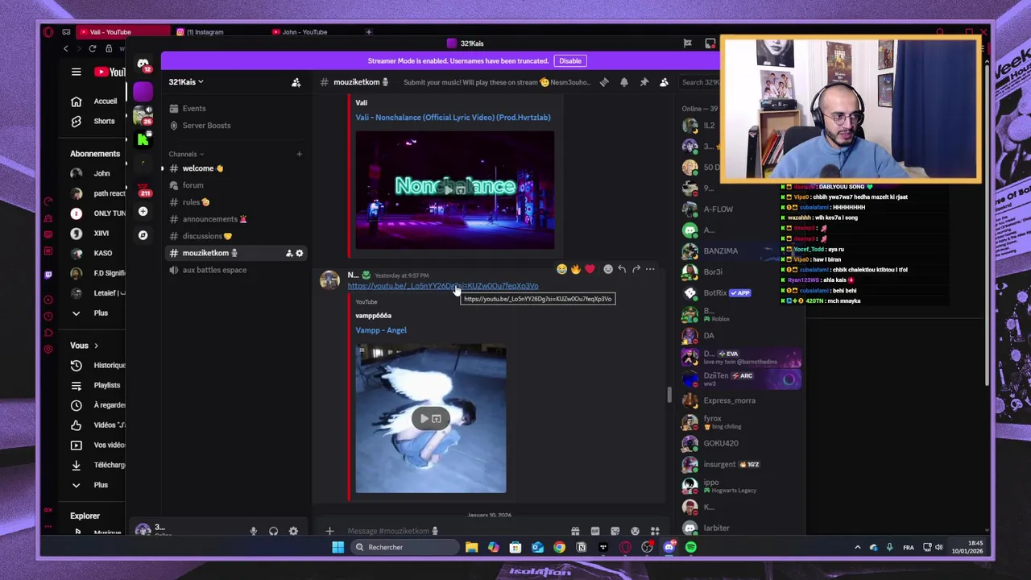Open youtu.be link in message

443,286
